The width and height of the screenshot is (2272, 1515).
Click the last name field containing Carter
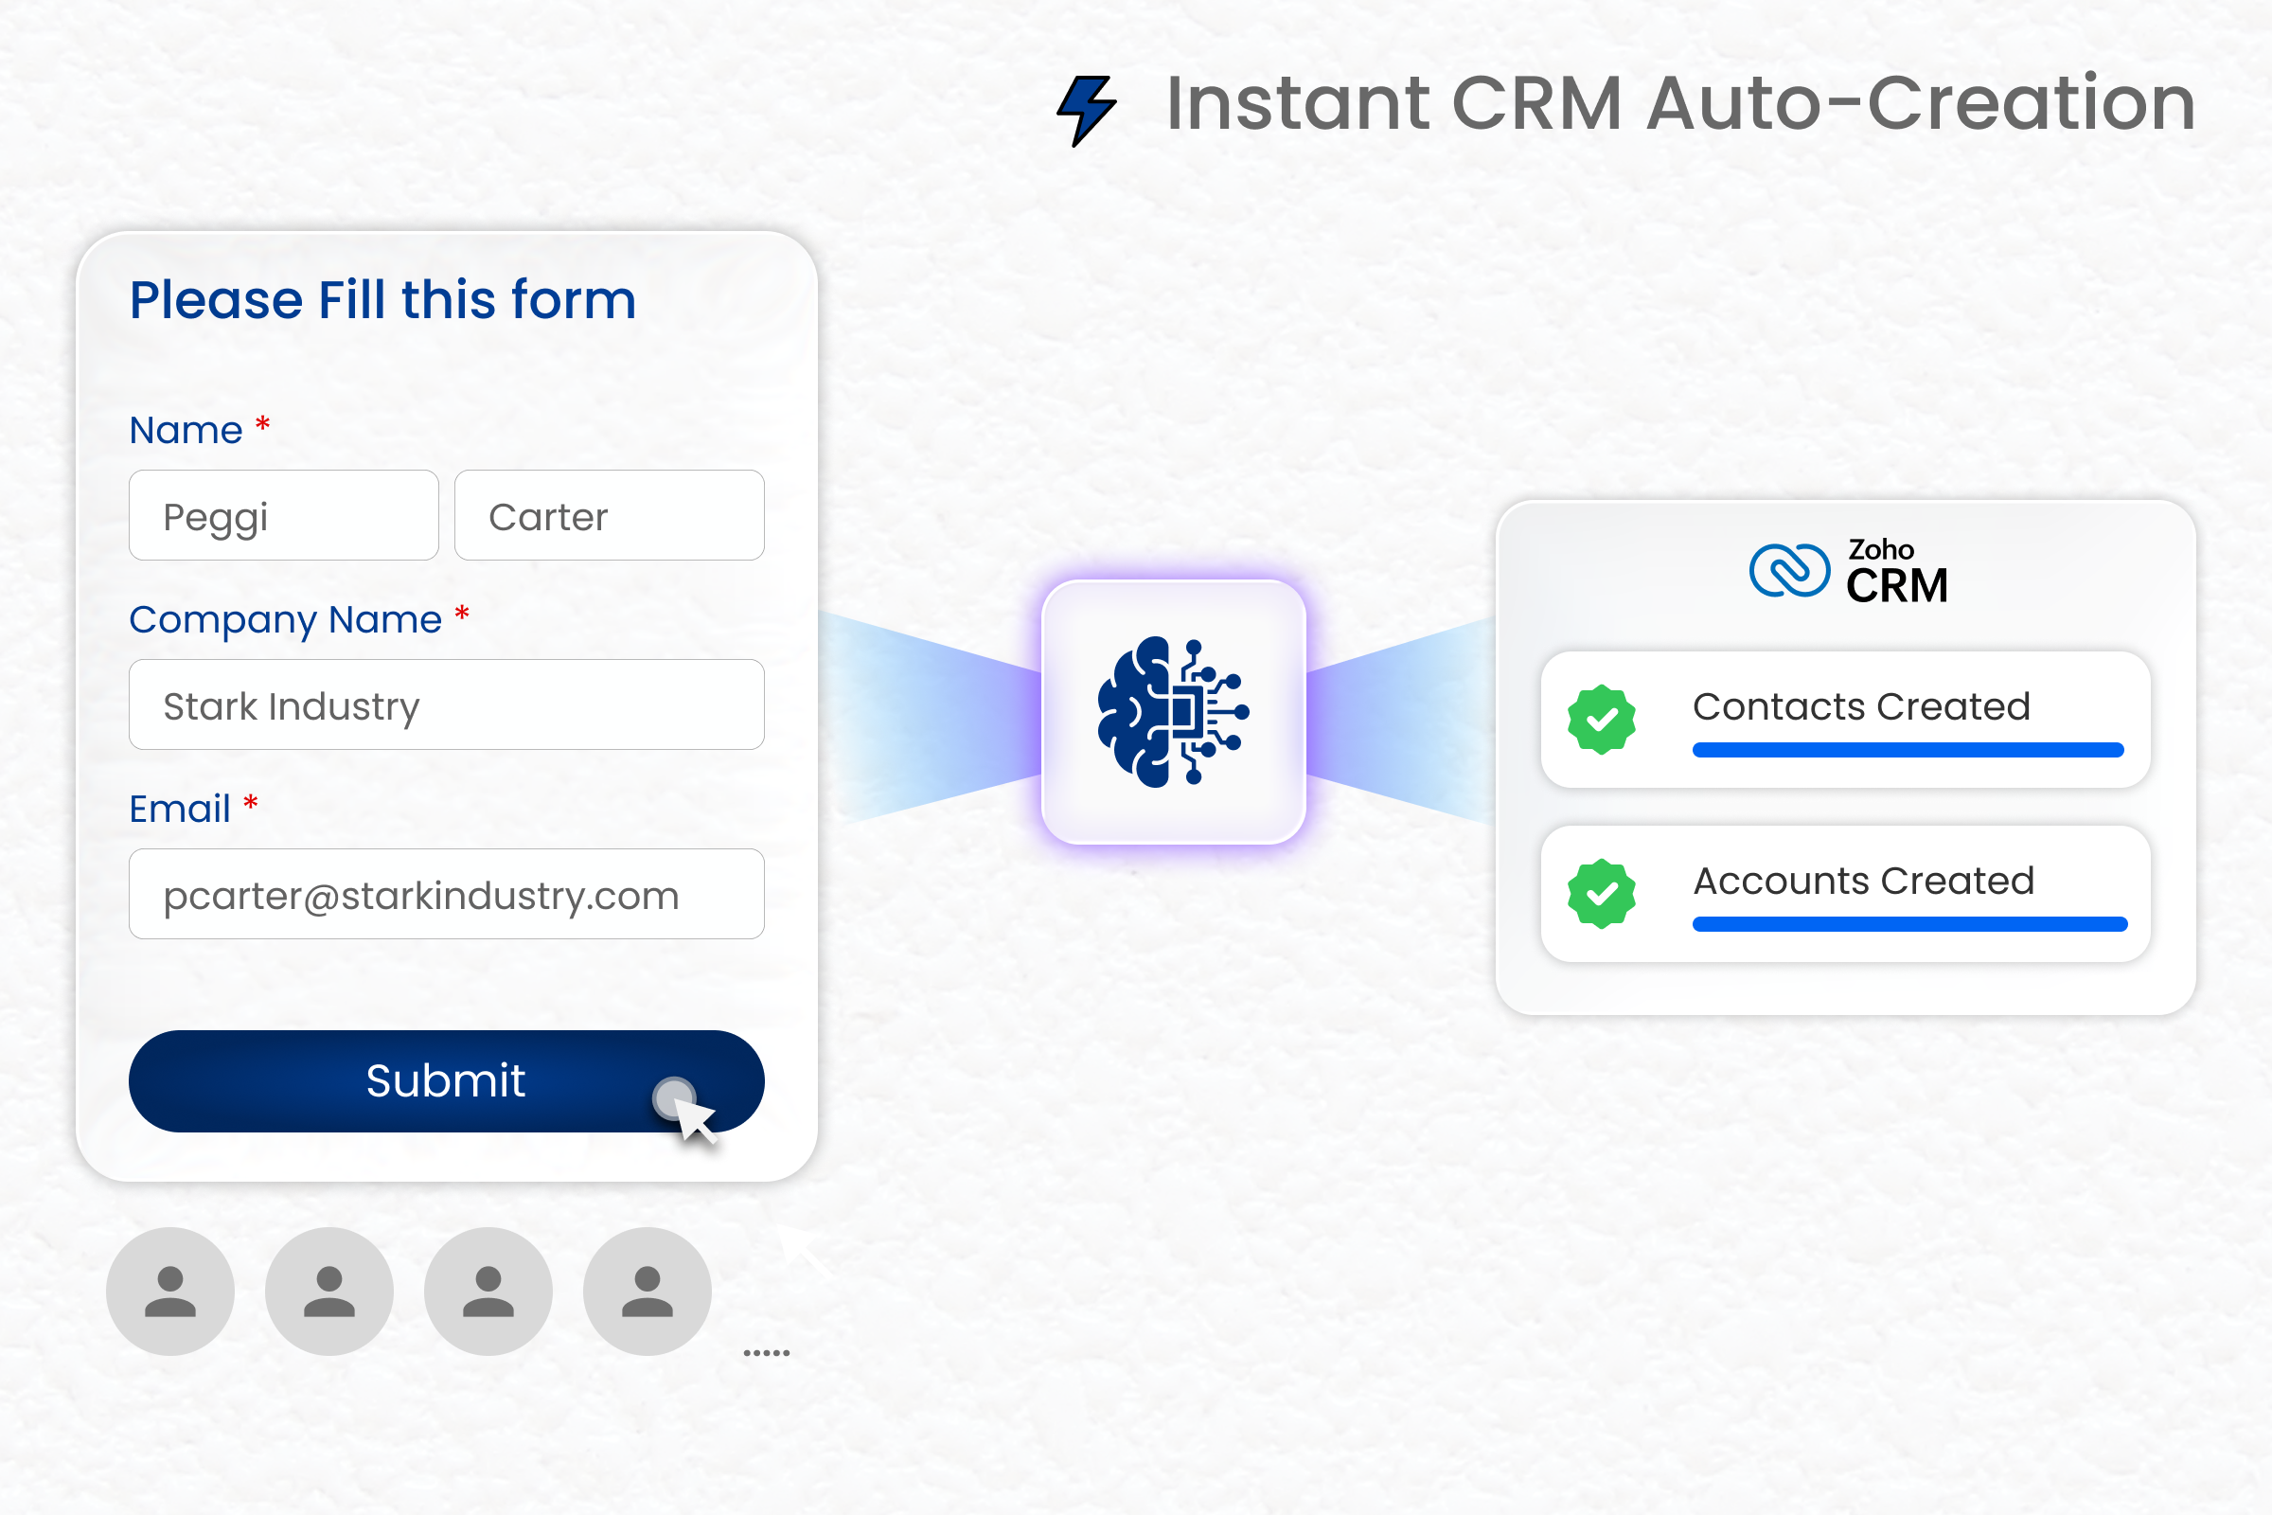(610, 516)
